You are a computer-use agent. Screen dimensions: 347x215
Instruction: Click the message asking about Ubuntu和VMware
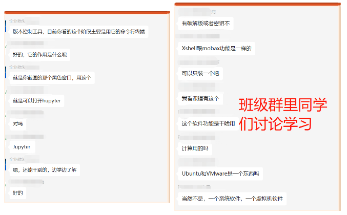point(220,174)
